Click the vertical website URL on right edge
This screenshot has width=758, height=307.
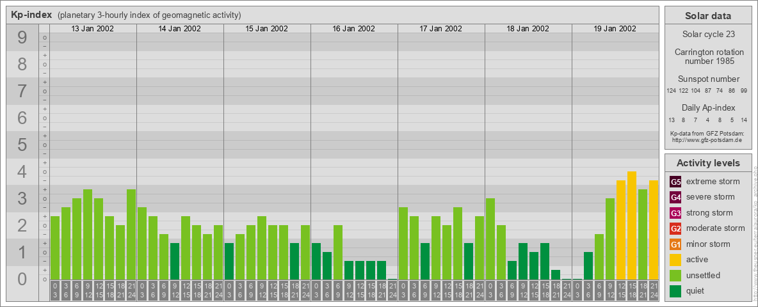pos(754,227)
